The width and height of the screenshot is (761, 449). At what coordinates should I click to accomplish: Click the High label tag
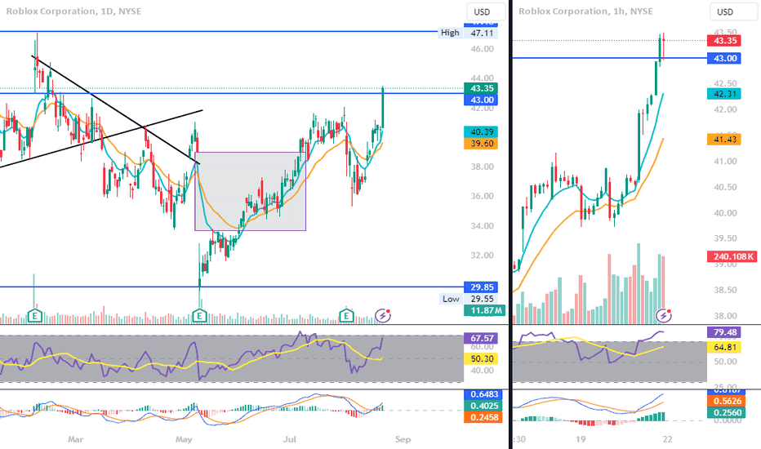(449, 33)
